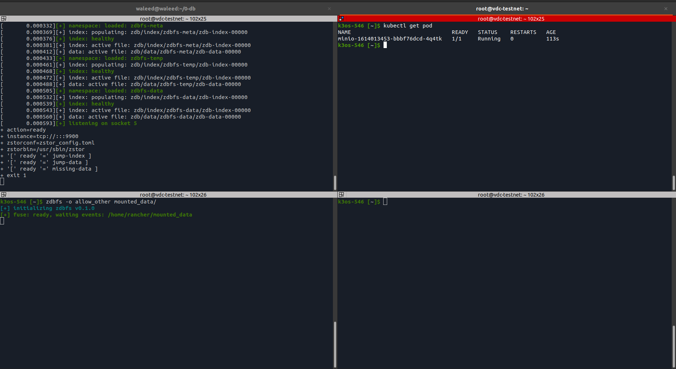The image size is (676, 369).
Task: Click the root@vdc-testnet window title
Action: click(502, 8)
